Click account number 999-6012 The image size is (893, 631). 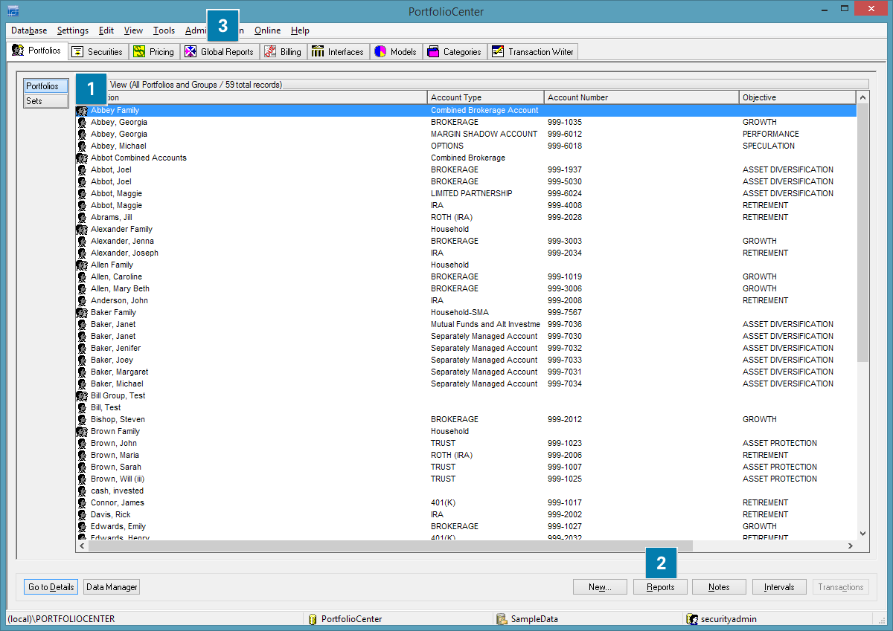565,134
